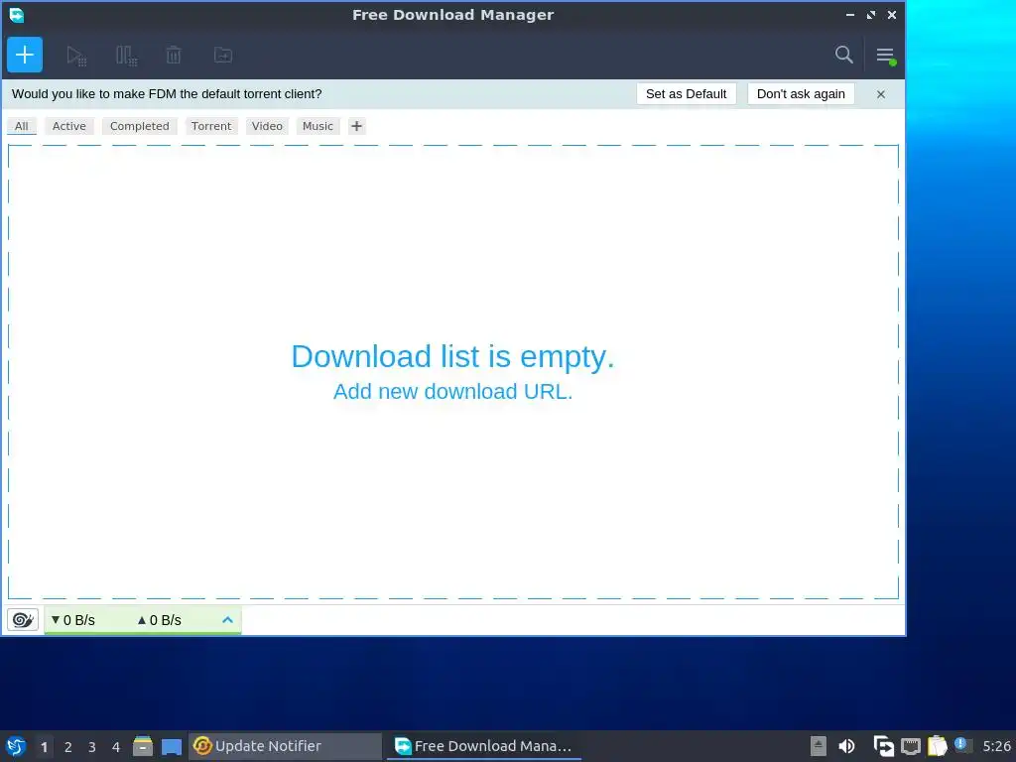Click the Start all downloads icon
The image size is (1016, 762).
click(76, 56)
